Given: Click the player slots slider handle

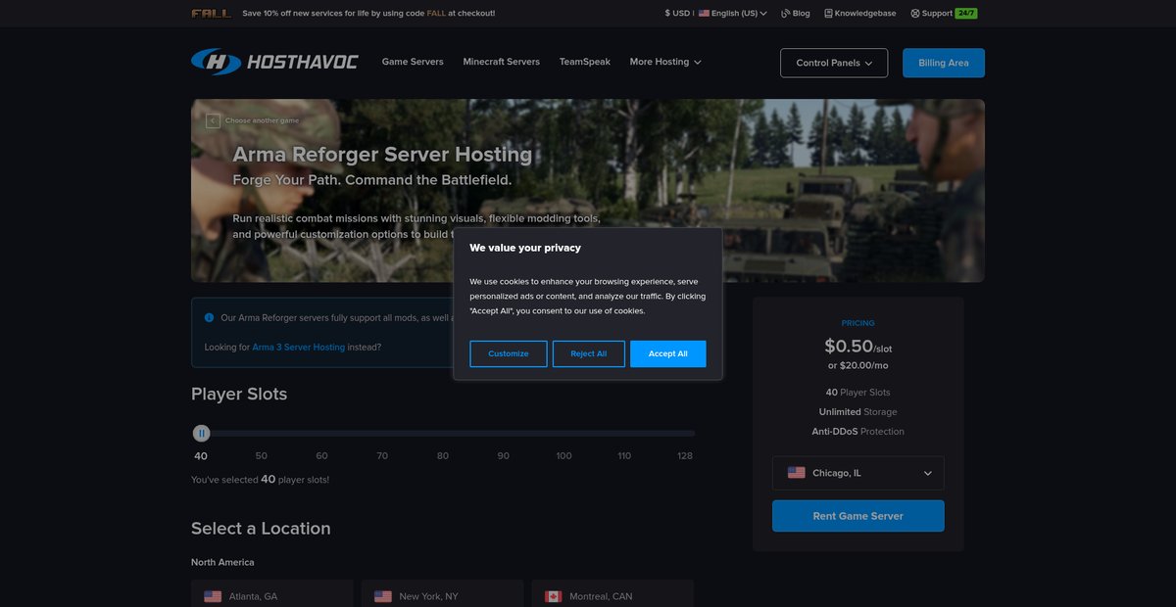Looking at the screenshot, I should 201,433.
